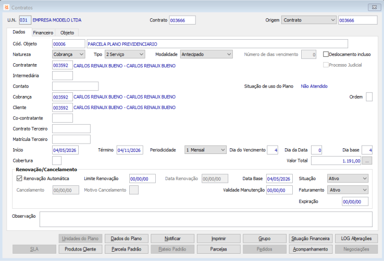The width and height of the screenshot is (384, 261).
Task: Click the Rateio Padrão button
Action: (172, 249)
